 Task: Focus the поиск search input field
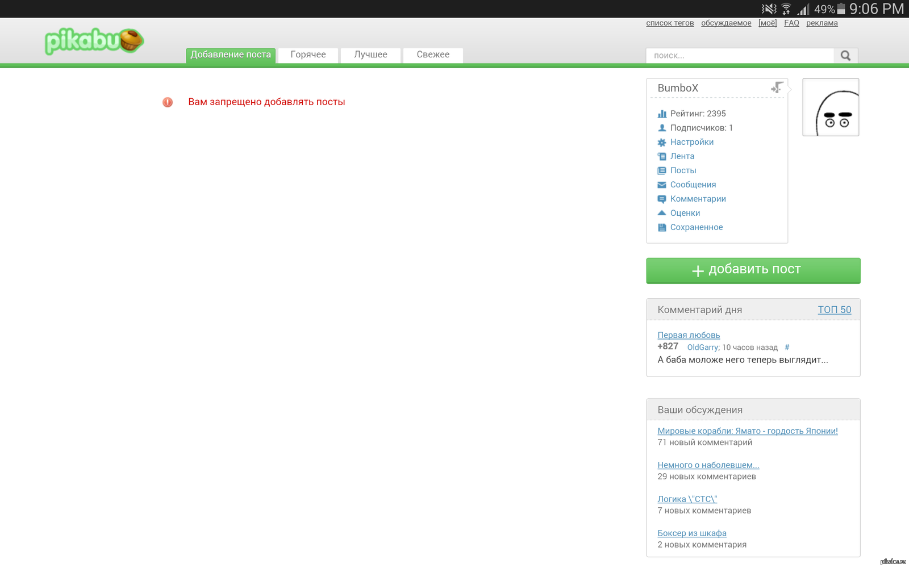tap(740, 56)
